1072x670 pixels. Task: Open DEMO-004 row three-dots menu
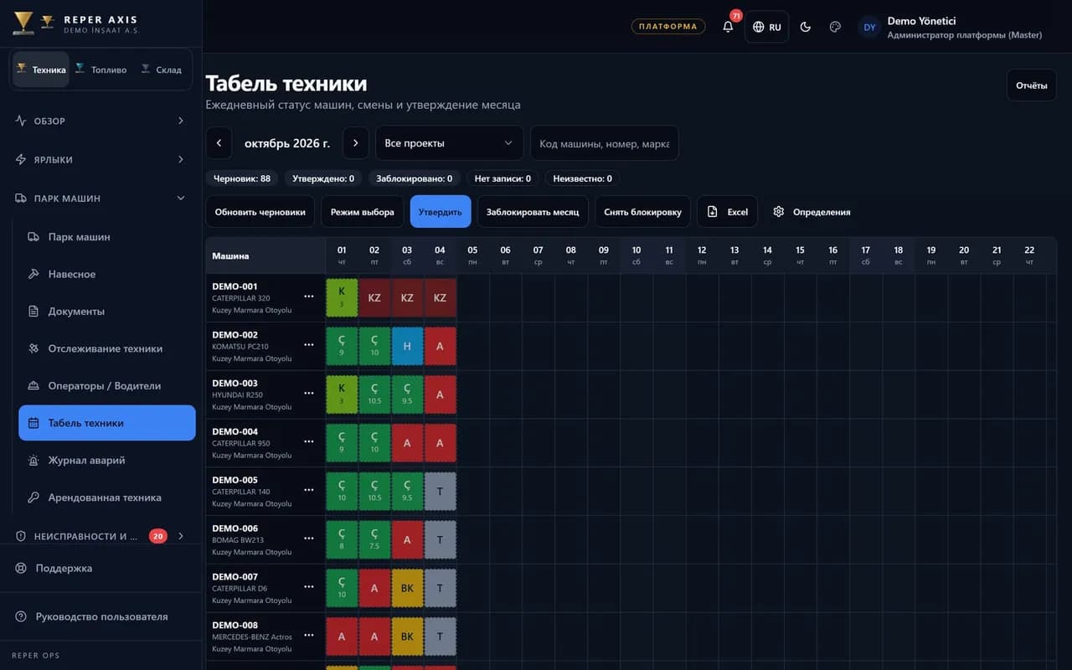[309, 442]
